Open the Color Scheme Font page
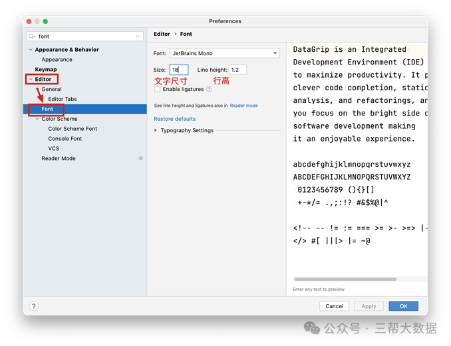Image resolution: width=451 pixels, height=346 pixels. 73,129
